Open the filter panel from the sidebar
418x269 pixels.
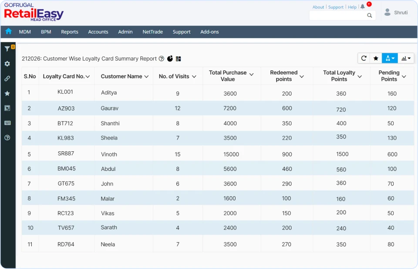coord(8,48)
